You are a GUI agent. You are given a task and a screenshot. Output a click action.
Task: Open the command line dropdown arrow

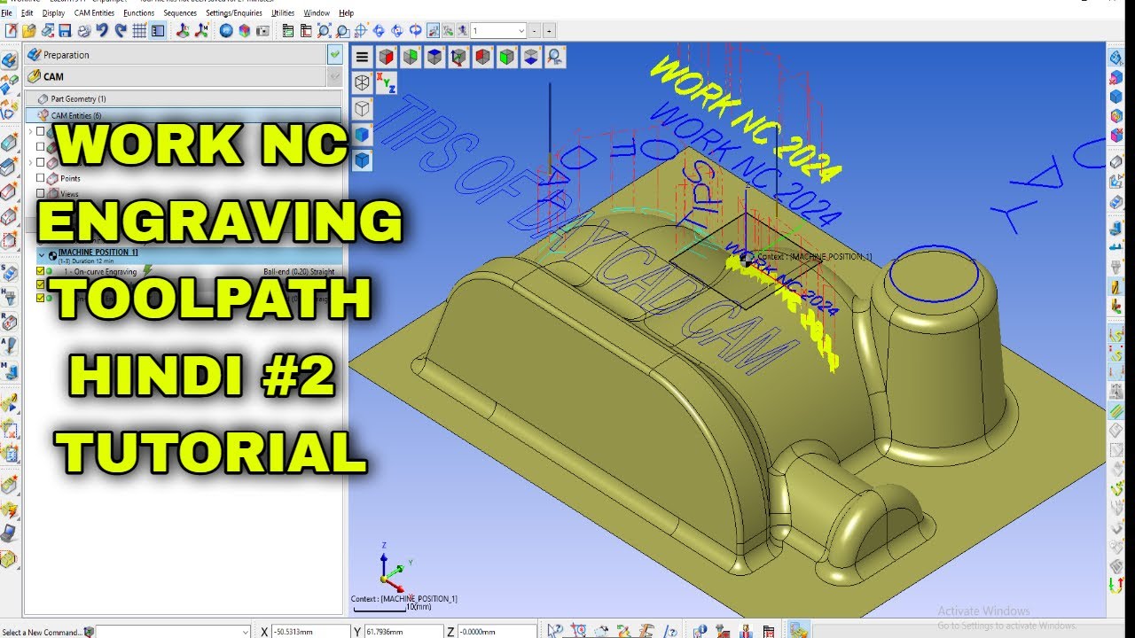pyautogui.click(x=245, y=632)
